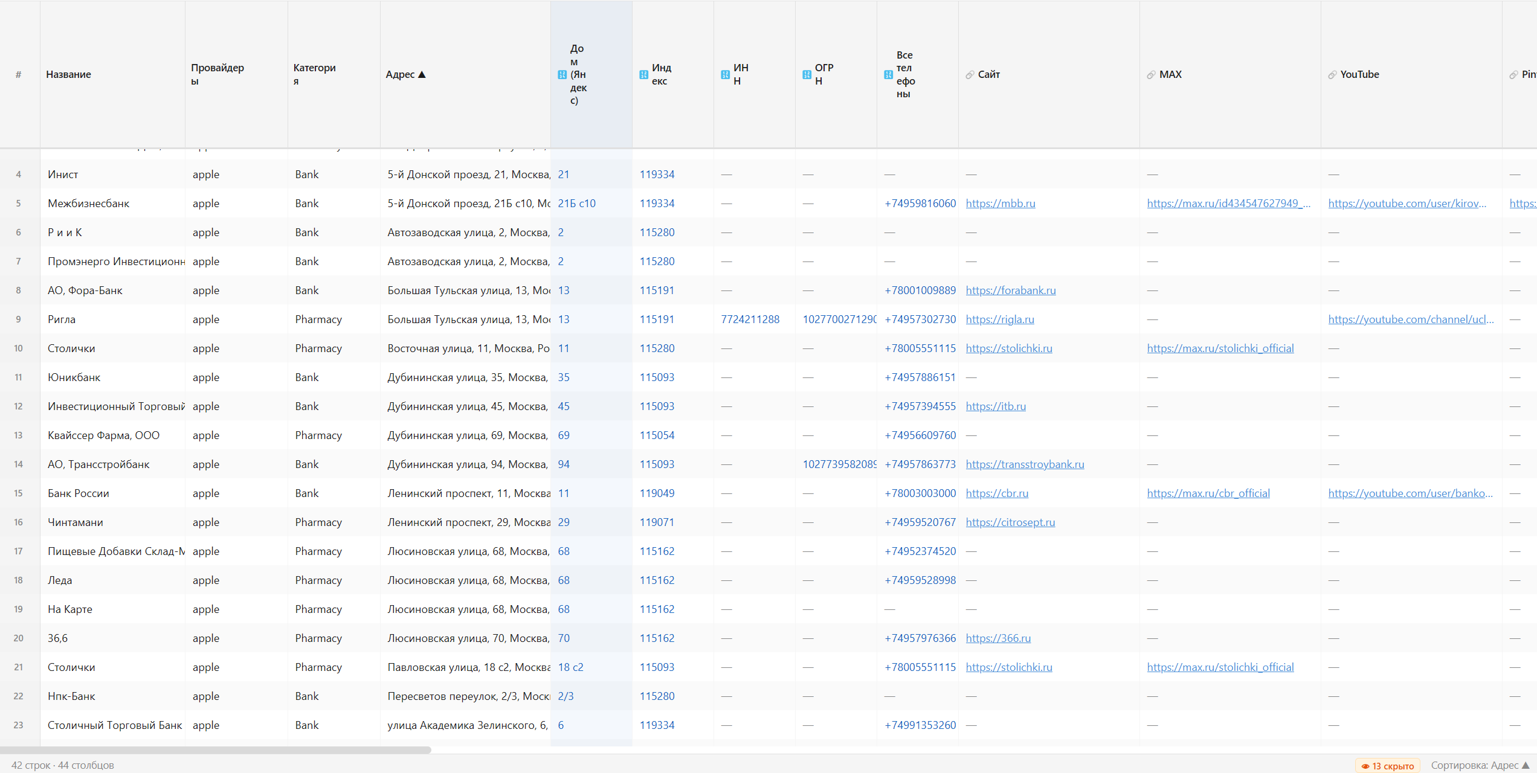This screenshot has height=773, width=1537.
Task: Open the https://366.ru link
Action: tap(998, 638)
